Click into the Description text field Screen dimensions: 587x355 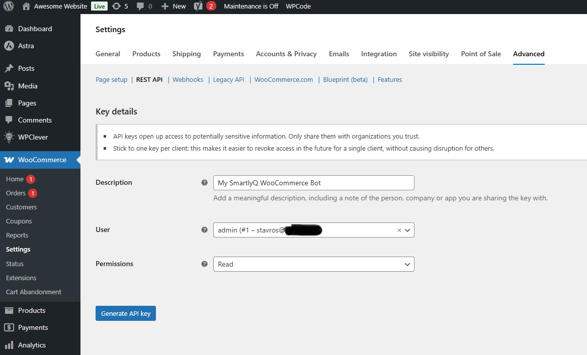[x=314, y=183]
